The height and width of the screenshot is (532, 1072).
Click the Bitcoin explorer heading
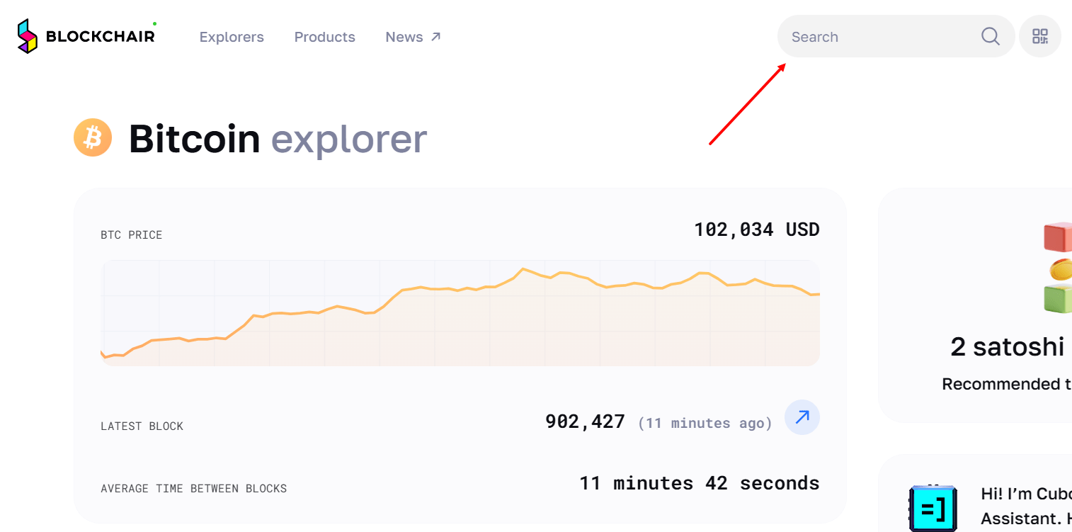click(278, 139)
